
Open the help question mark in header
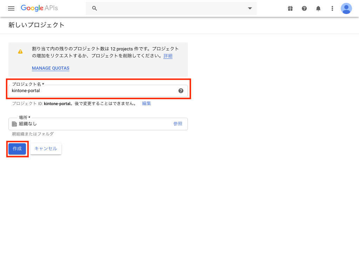pos(304,8)
